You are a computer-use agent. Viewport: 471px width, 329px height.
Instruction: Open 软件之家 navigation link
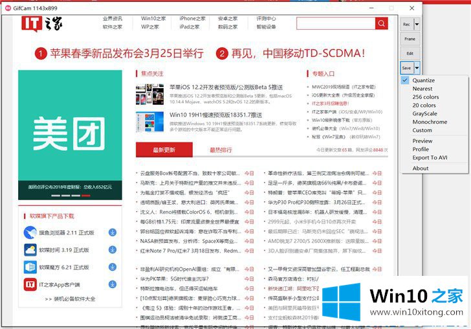113,27
